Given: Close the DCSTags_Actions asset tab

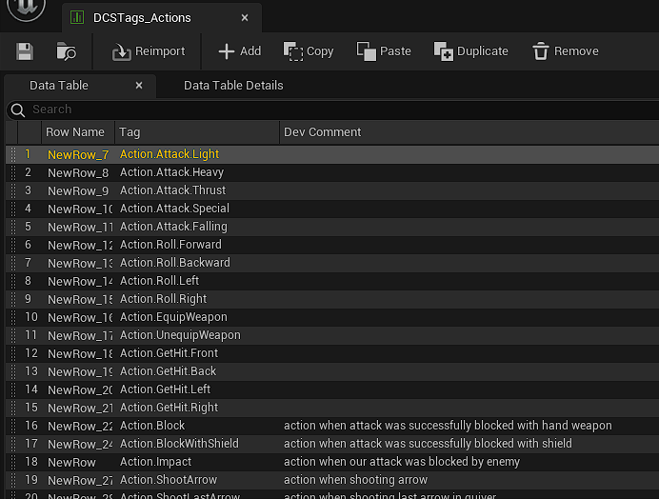Looking at the screenshot, I should [x=245, y=17].
